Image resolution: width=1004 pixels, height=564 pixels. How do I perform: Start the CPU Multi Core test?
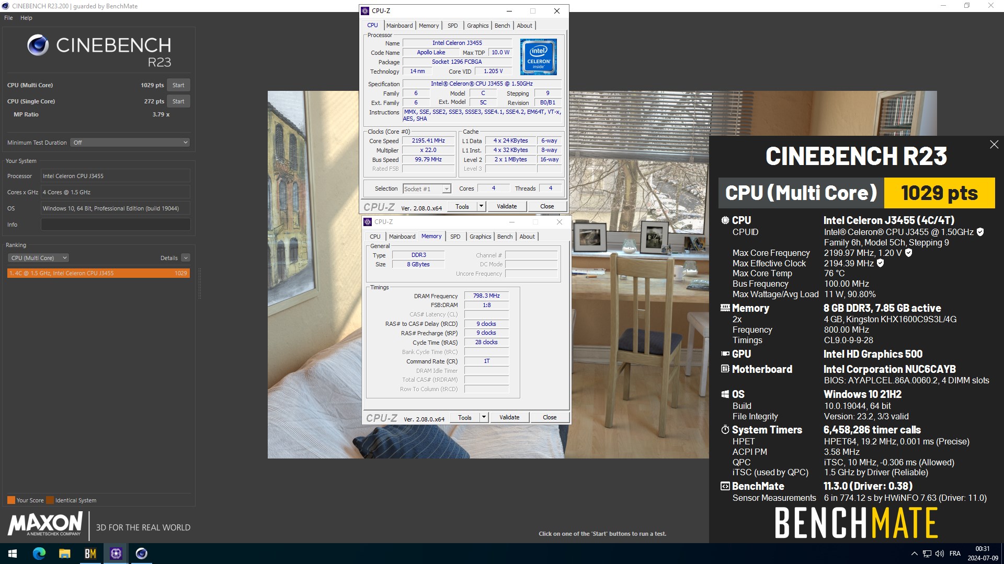pos(178,85)
